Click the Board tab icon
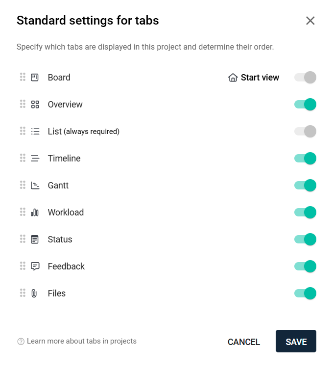 click(35, 78)
